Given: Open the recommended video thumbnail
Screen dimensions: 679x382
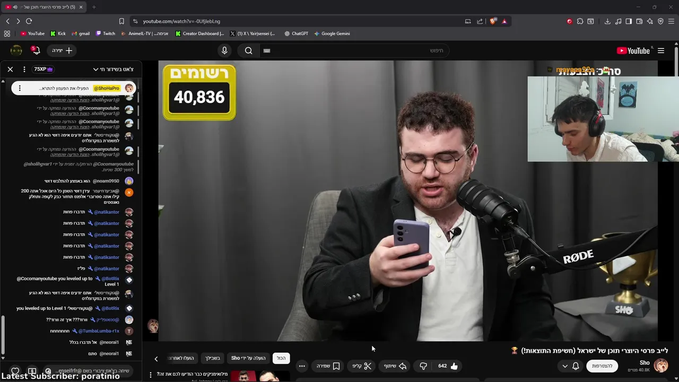Looking at the screenshot, I should tap(260, 376).
